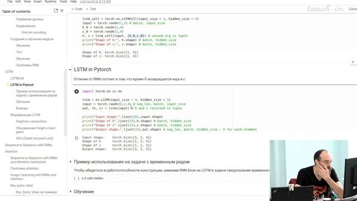This screenshot has width=357, height=201.
Task: Open 'Key, query, value' contents entry
Action: click(22, 185)
